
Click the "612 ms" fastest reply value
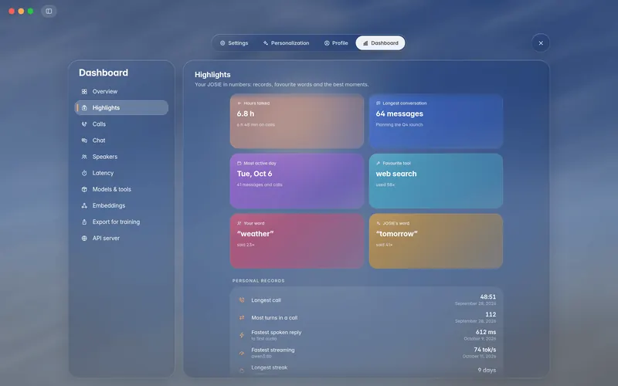[x=486, y=332]
